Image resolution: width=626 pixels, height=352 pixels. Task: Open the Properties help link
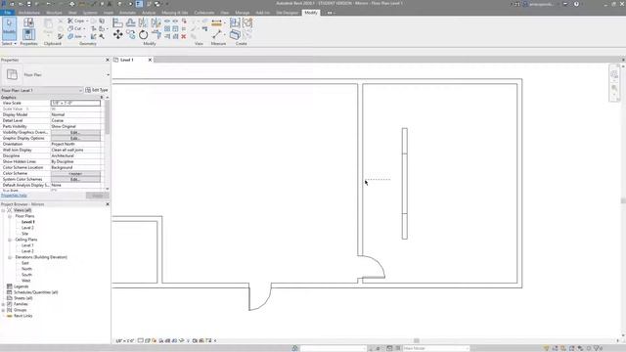14,196
